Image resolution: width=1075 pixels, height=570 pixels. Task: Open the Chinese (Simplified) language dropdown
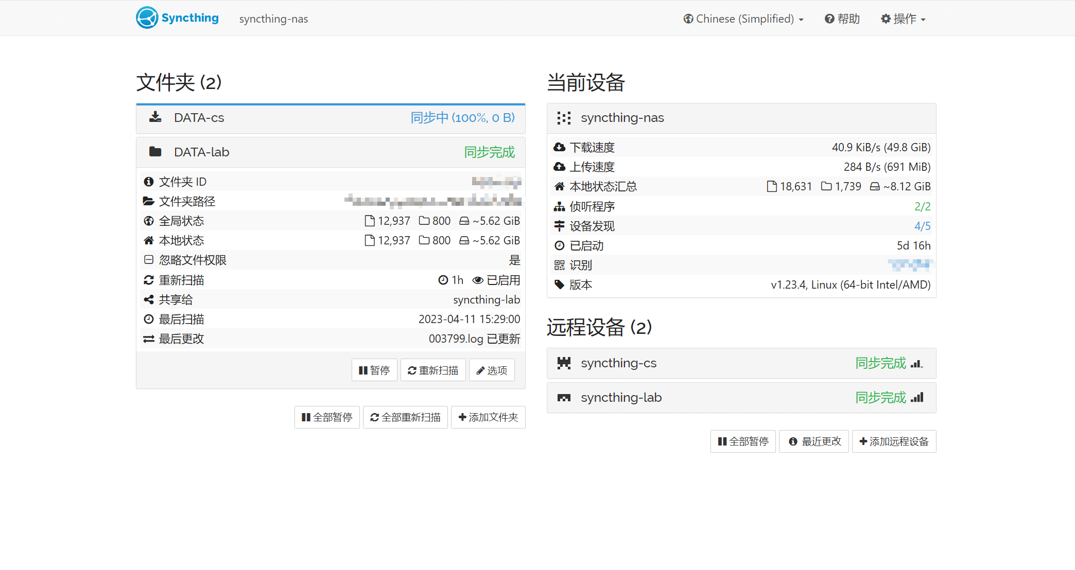point(743,19)
